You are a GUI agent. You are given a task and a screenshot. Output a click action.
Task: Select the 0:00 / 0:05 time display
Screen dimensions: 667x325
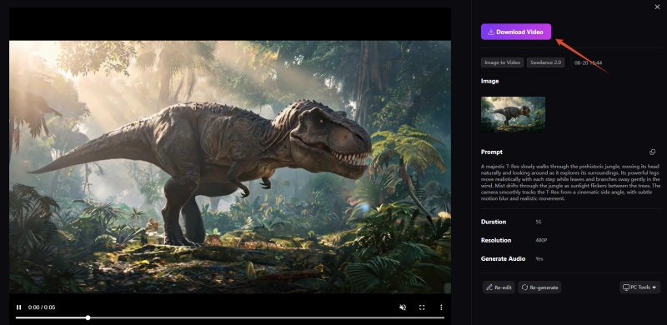(x=42, y=307)
